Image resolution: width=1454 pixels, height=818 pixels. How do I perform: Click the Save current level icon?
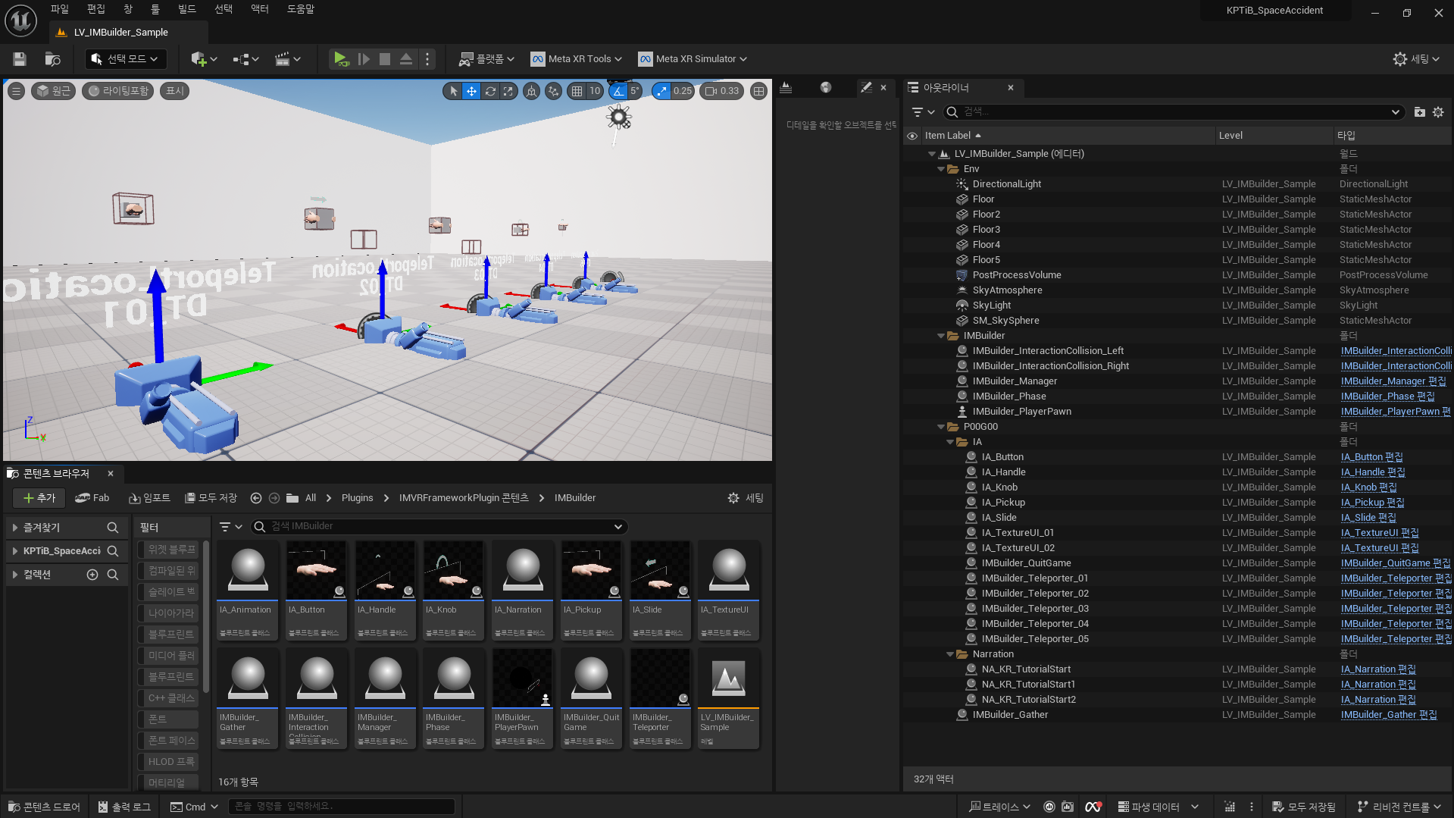pyautogui.click(x=20, y=59)
